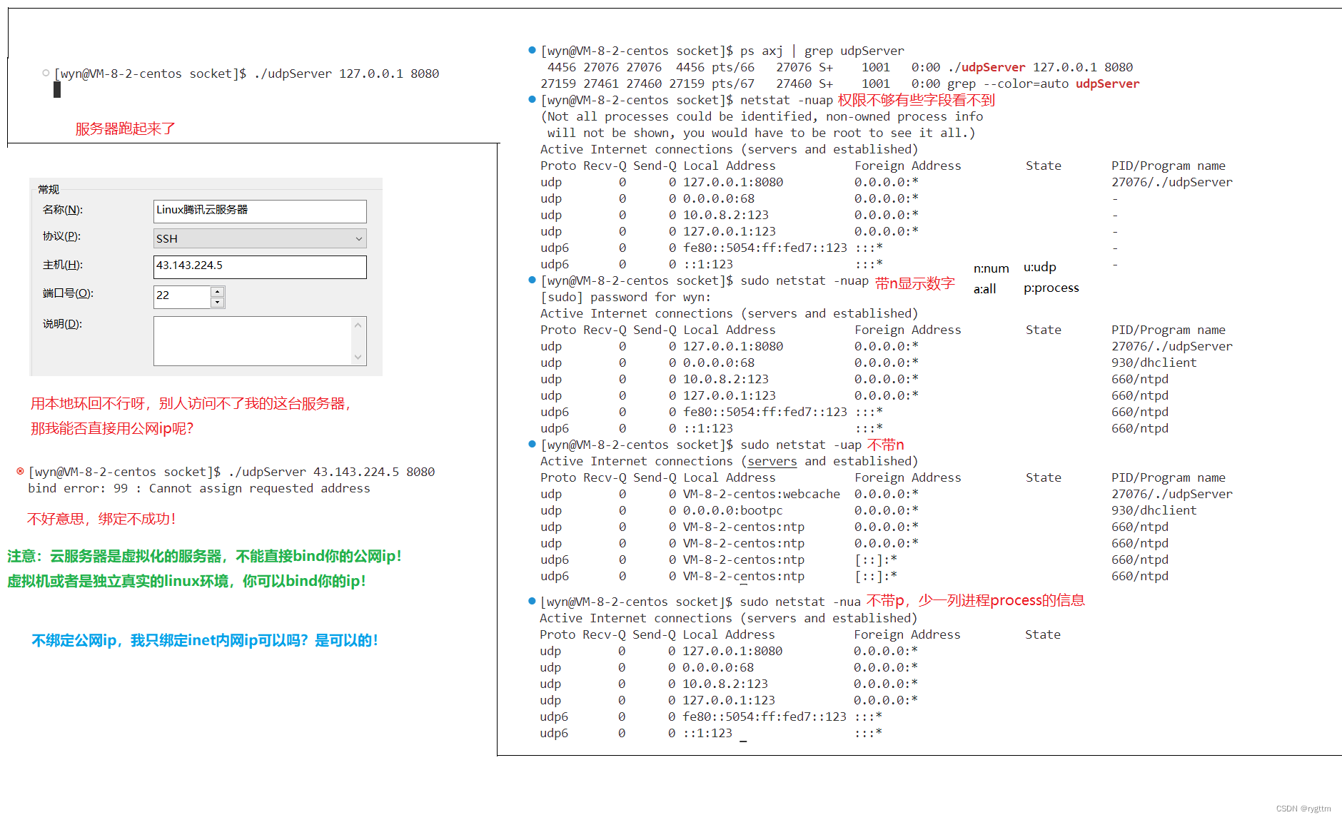Click '[sudo] password for wyn:' prompt line
The image size is (1342, 820).
coord(626,297)
